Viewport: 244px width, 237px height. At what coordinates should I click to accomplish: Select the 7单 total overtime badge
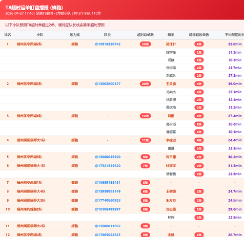pos(145,166)
